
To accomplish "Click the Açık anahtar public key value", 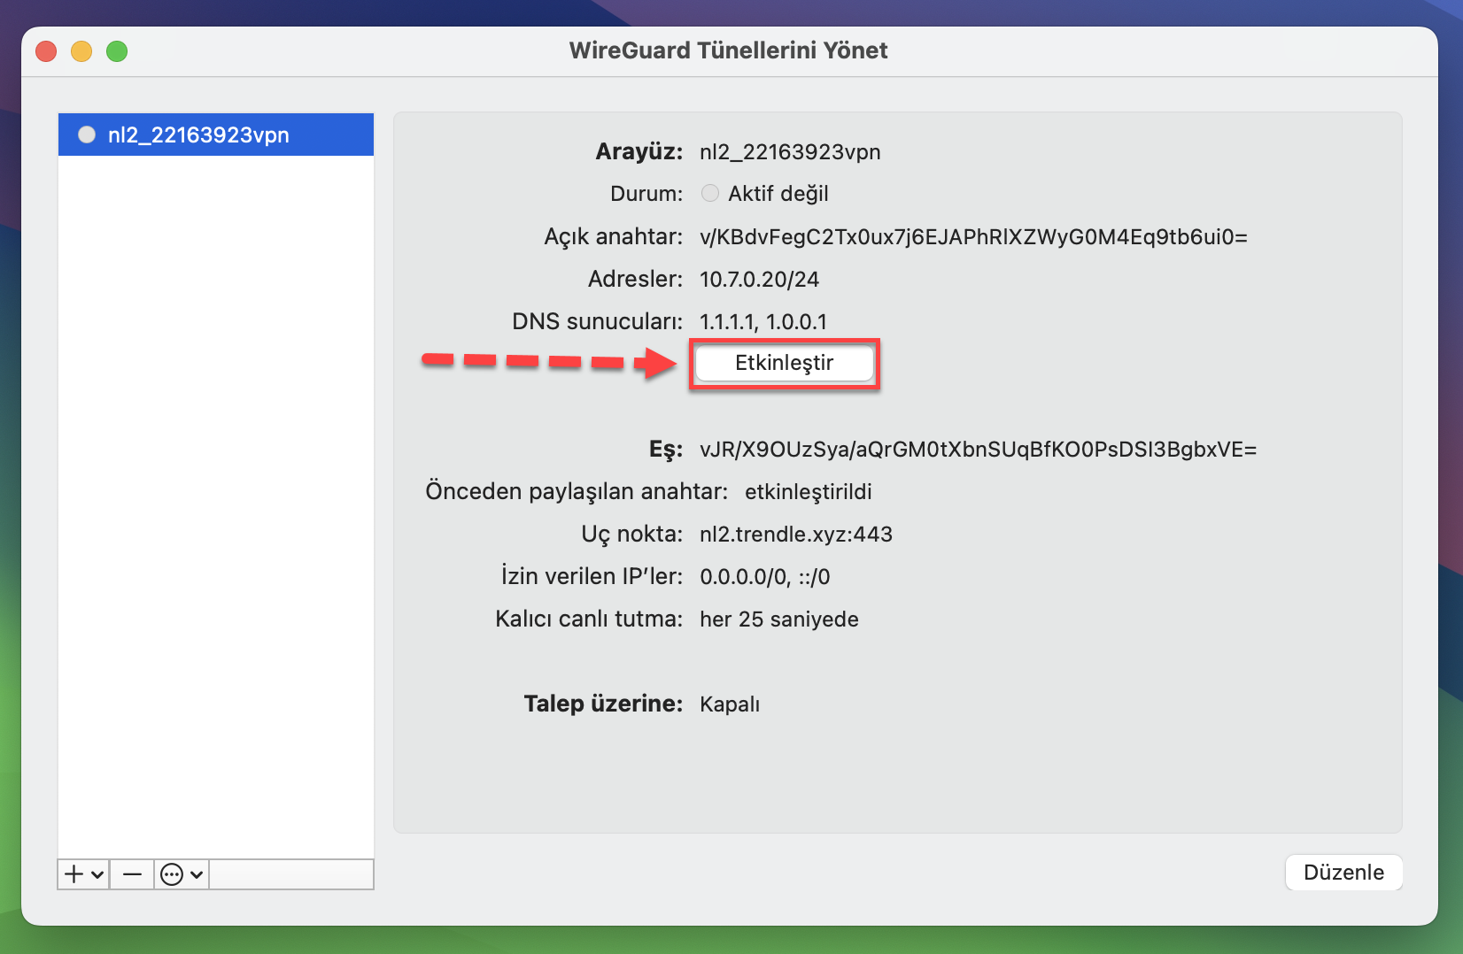I will click(972, 237).
